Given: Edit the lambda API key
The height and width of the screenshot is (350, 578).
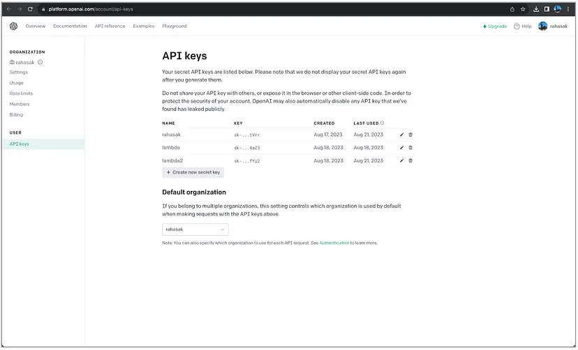Looking at the screenshot, I should point(402,148).
